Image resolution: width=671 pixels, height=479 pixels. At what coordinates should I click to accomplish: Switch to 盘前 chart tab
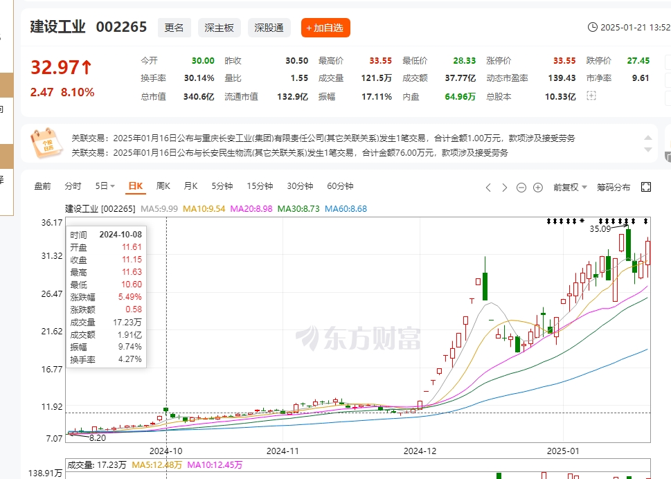42,186
